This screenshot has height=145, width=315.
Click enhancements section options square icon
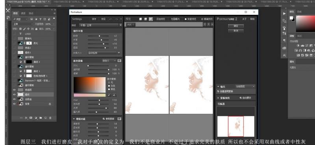[119, 119]
